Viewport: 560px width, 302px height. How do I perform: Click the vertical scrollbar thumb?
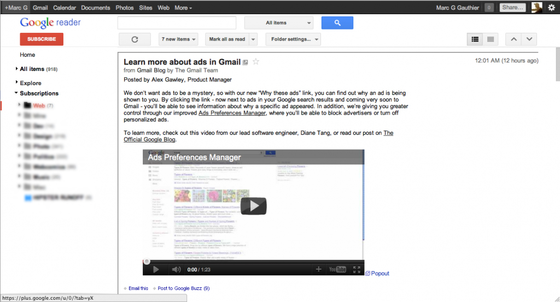point(558,64)
